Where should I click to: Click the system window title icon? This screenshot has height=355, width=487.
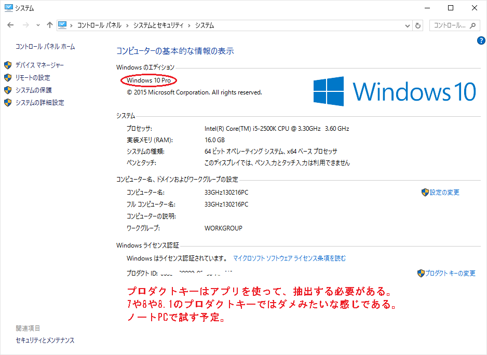(9, 8)
